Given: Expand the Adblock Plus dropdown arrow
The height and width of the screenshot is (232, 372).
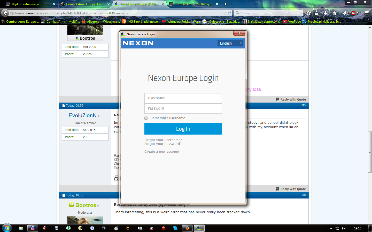Looking at the screenshot, I should coord(358,13).
